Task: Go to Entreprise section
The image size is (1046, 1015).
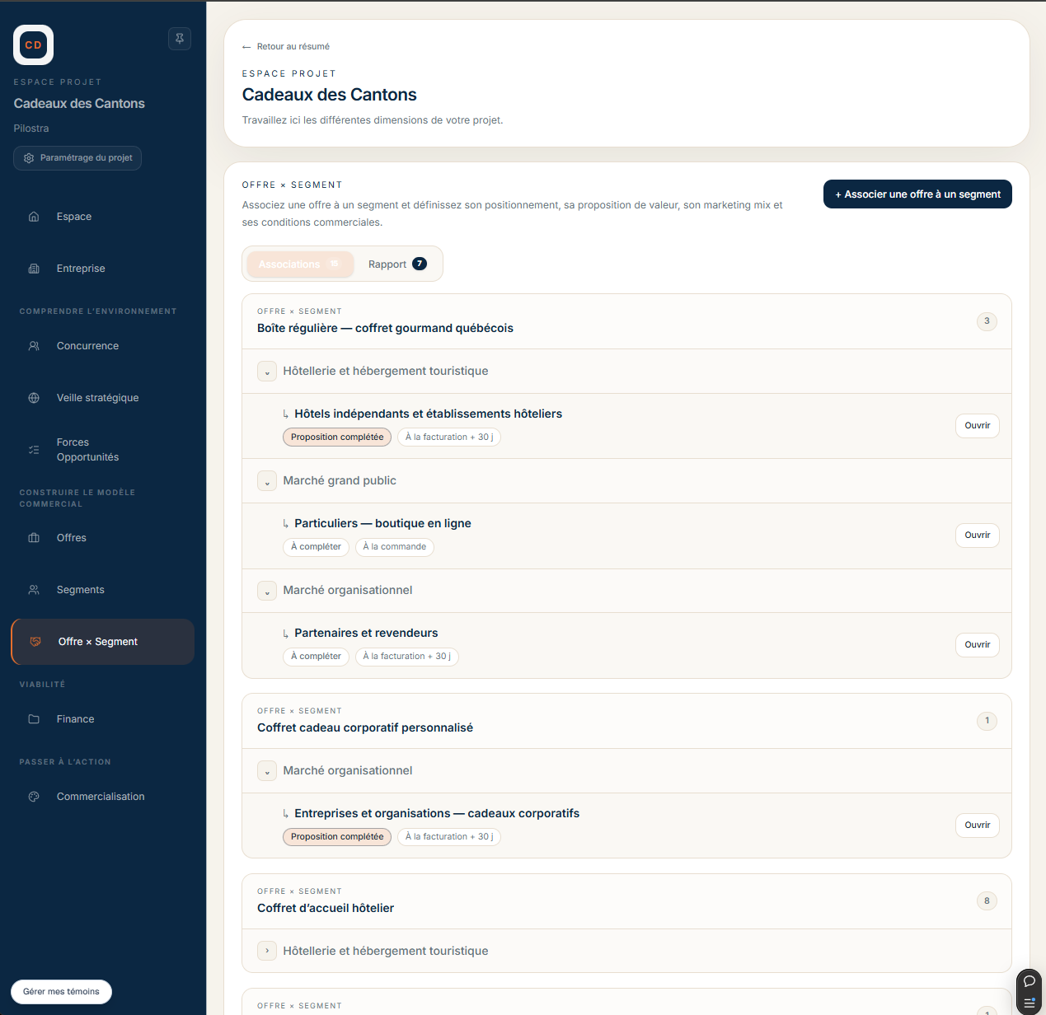Action: (81, 269)
